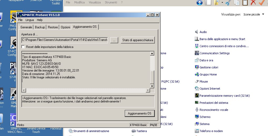This screenshot has height=136, width=268.
Task: Switch to the Restore tab
Action: coord(53,27)
